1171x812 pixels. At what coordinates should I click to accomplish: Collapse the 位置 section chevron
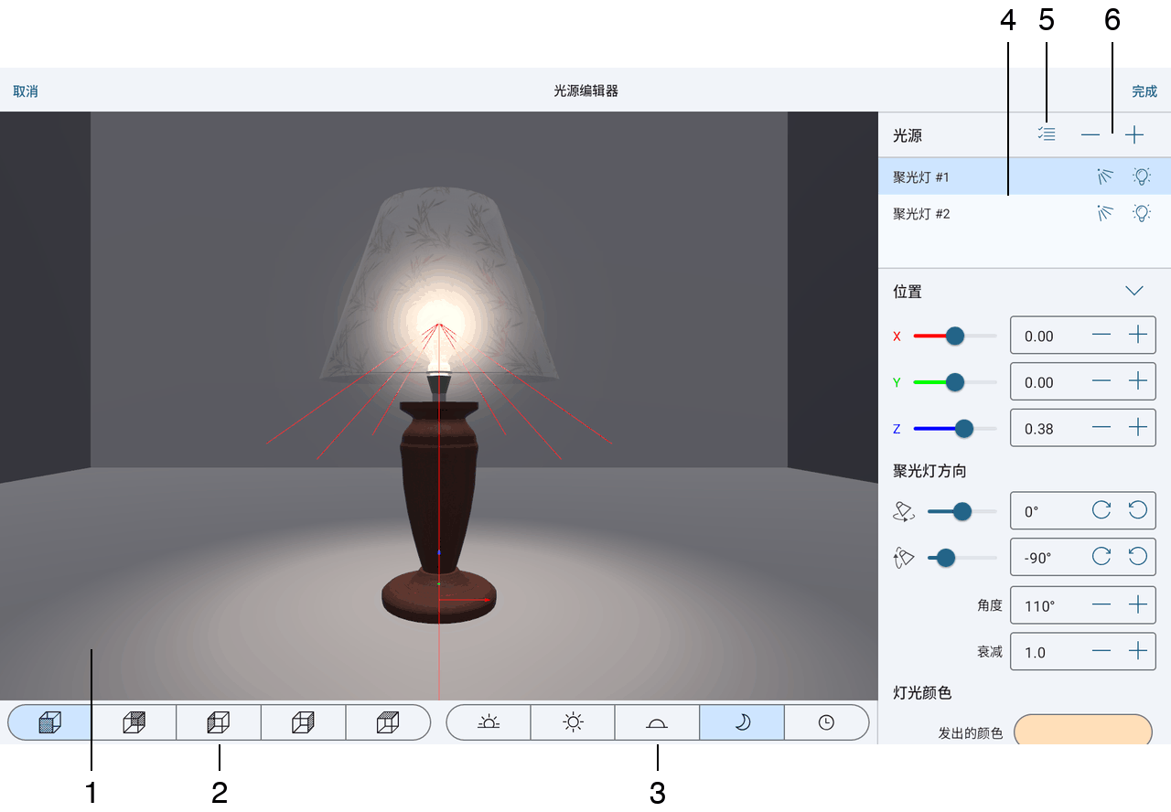pos(1134,291)
